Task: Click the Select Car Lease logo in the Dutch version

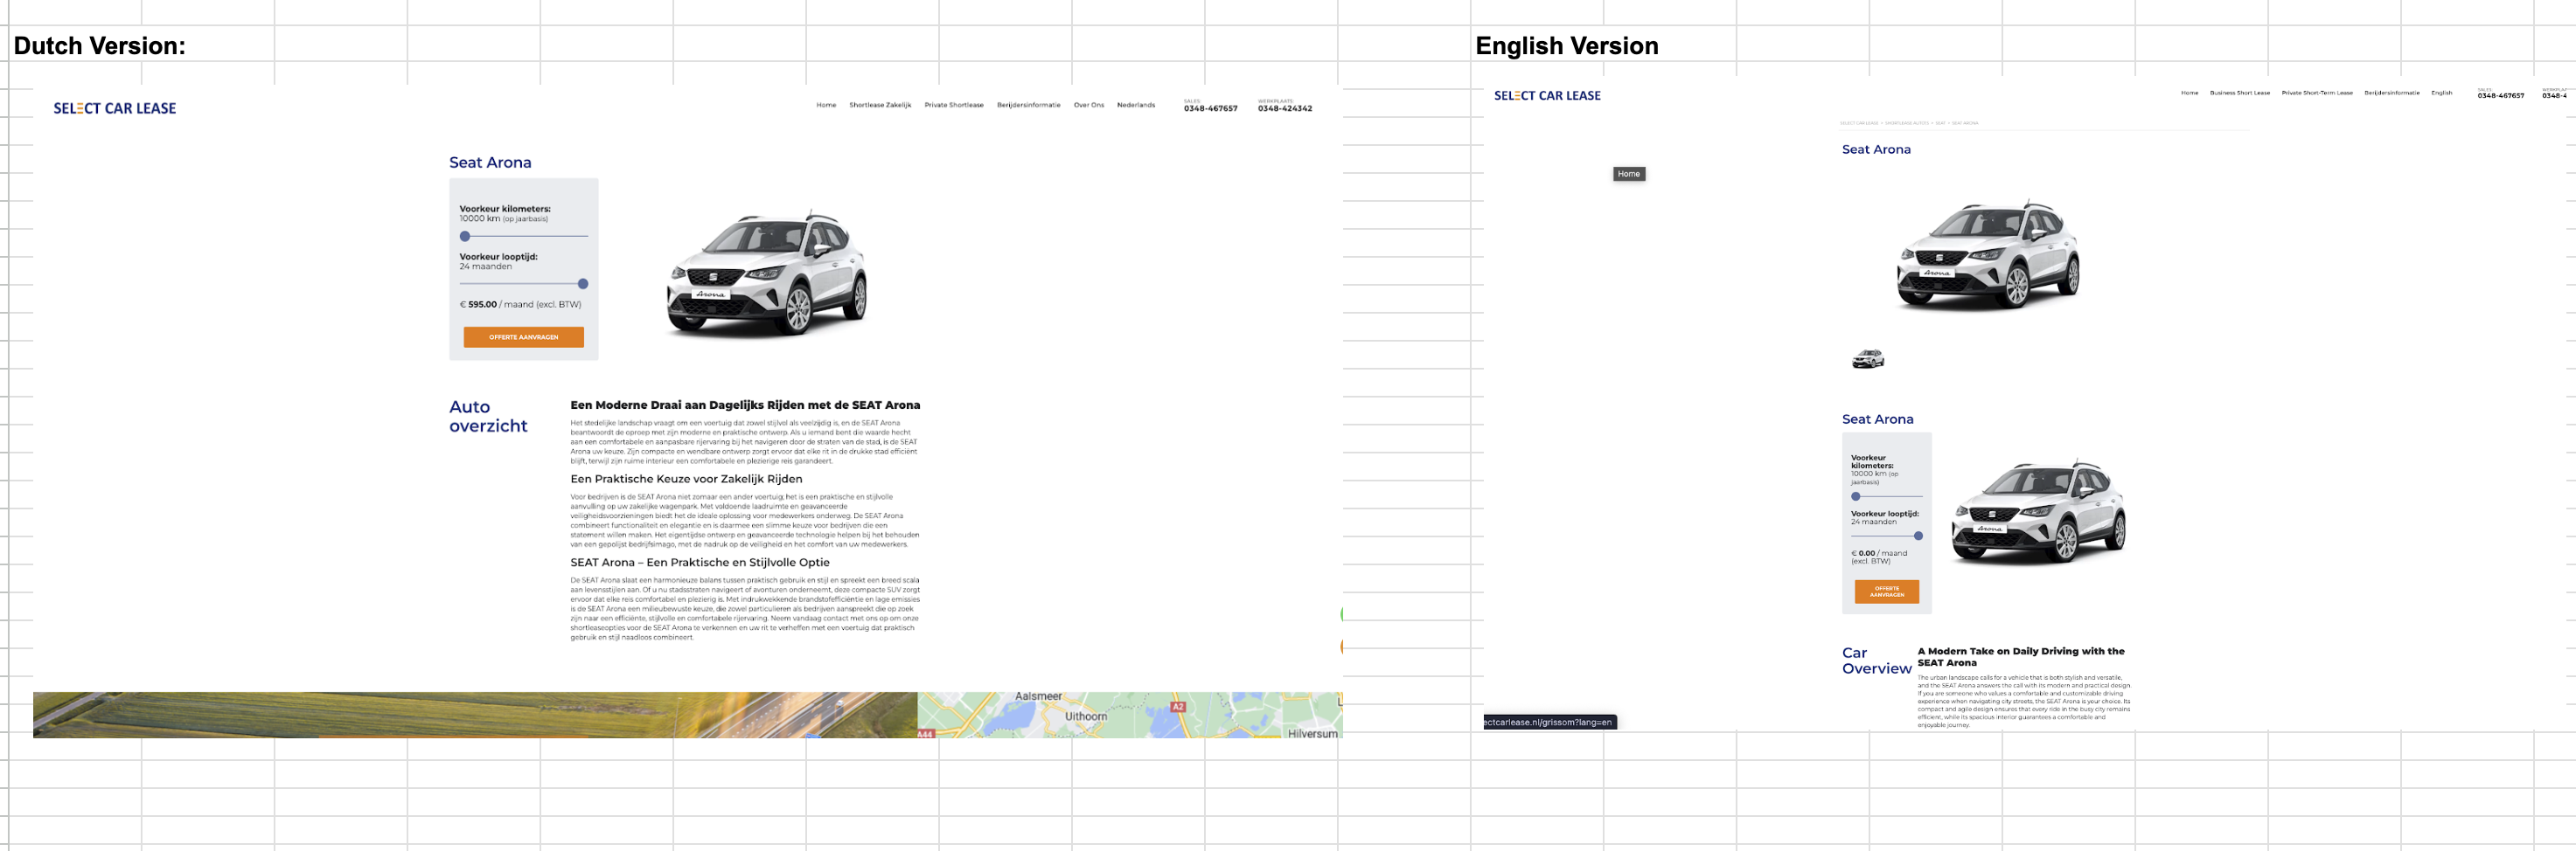Action: pos(115,109)
